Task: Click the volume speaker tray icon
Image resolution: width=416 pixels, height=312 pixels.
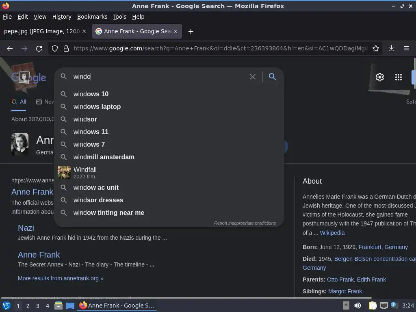Action: point(357,305)
